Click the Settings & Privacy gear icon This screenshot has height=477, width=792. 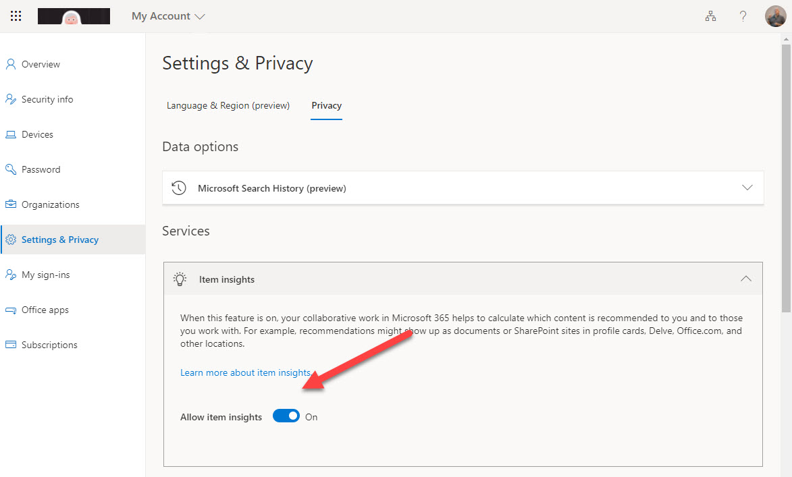click(11, 240)
